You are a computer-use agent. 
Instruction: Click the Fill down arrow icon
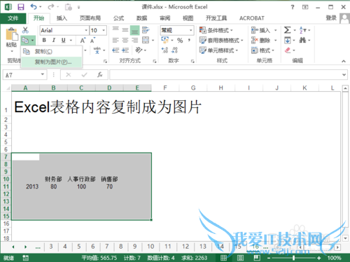287,41
